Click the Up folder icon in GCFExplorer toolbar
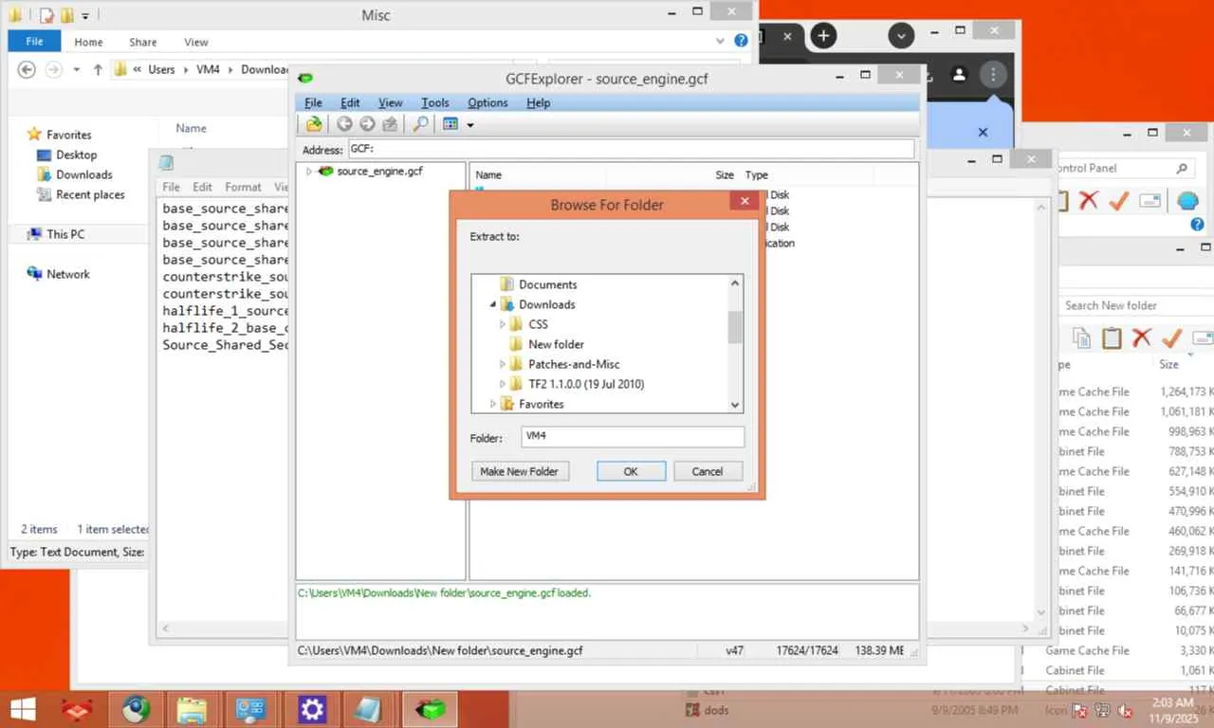This screenshot has width=1214, height=728. tap(390, 124)
